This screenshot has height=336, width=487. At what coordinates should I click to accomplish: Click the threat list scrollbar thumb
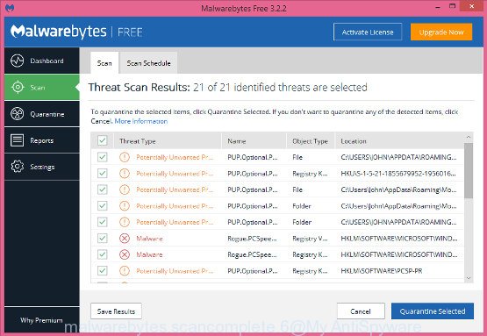[x=469, y=170]
